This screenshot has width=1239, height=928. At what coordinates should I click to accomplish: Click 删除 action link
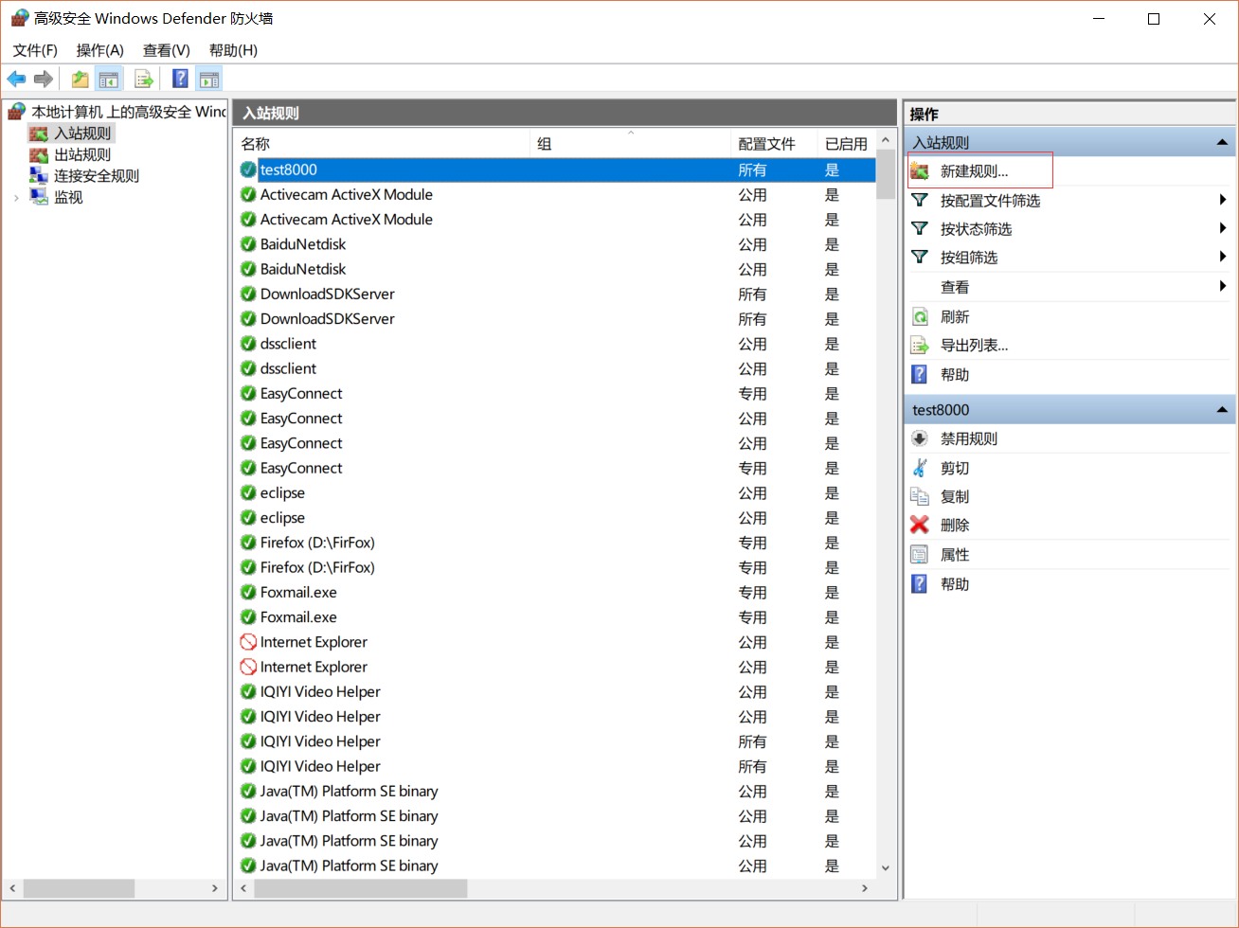pyautogui.click(x=954, y=525)
